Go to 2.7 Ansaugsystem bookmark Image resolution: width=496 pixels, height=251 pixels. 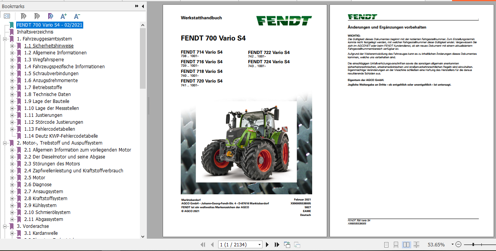(x=44, y=192)
